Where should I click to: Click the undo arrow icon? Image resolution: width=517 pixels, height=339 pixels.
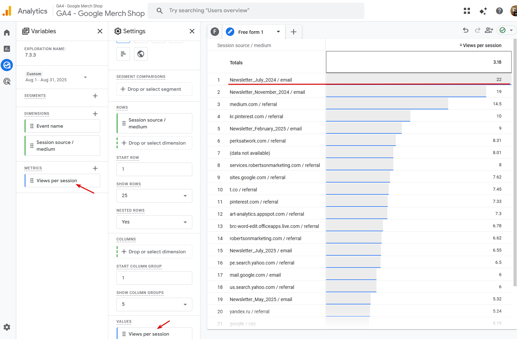[x=466, y=30]
